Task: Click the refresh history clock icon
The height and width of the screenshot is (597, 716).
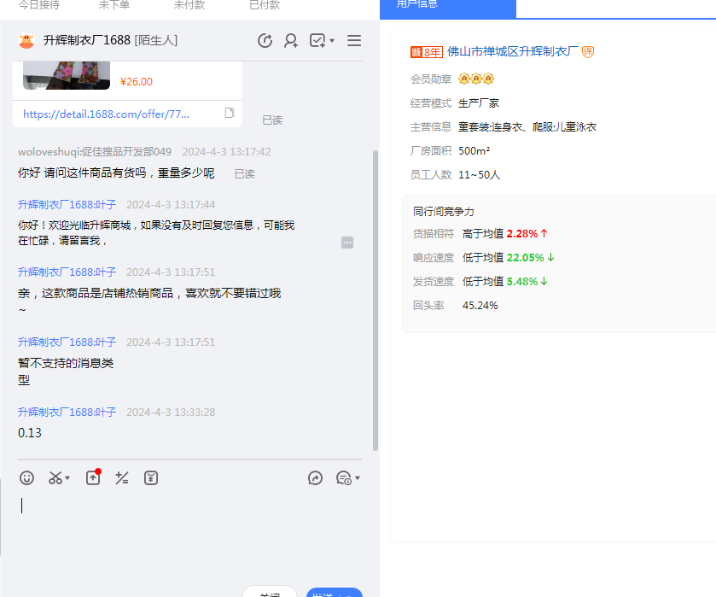Action: pyautogui.click(x=265, y=41)
